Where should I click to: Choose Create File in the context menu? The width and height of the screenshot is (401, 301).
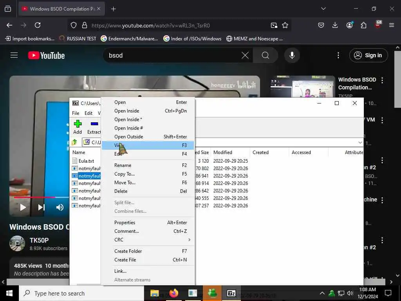(148, 260)
